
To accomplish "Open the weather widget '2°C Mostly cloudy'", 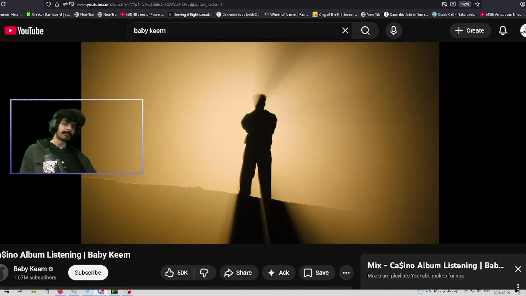I will tap(438, 291).
